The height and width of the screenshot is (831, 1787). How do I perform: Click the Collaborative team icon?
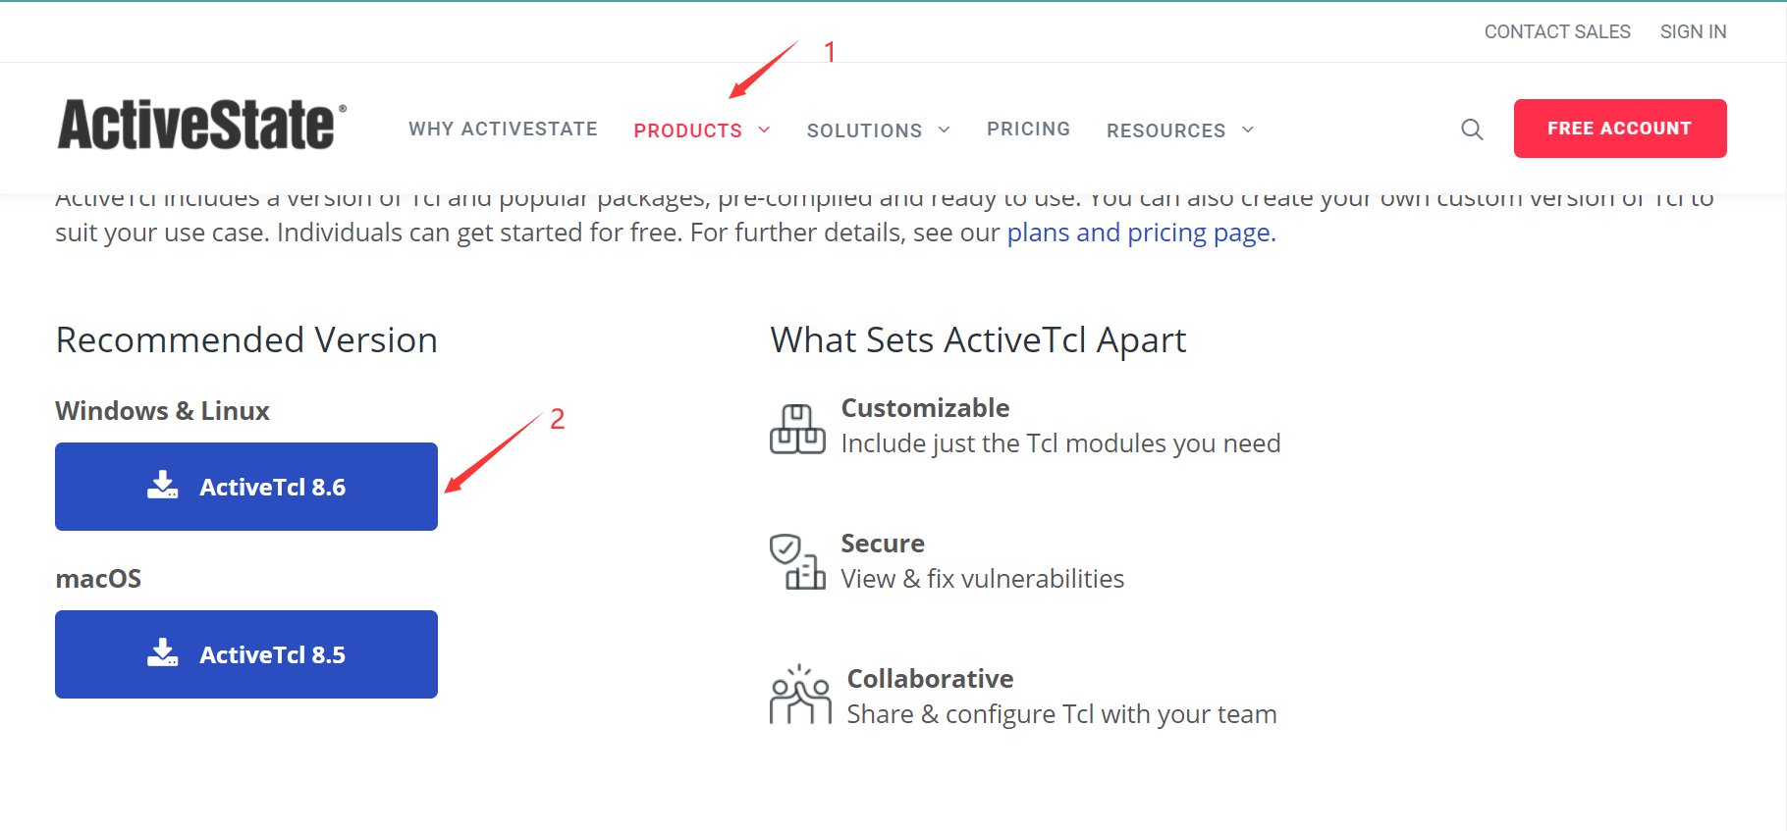(x=798, y=694)
